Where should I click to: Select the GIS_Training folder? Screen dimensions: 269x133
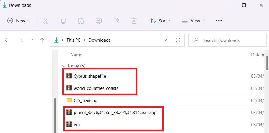click(85, 100)
